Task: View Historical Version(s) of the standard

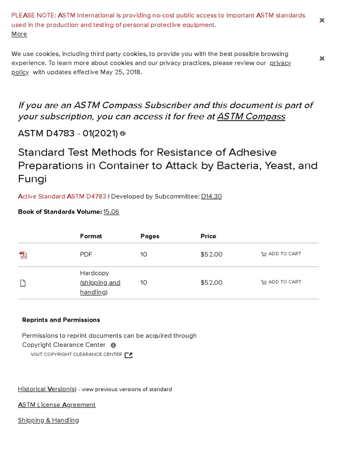Action: [x=47, y=389]
